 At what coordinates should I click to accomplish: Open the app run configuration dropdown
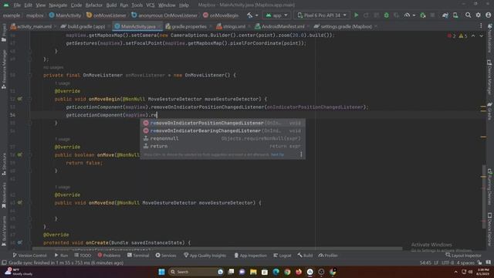[x=276, y=15]
